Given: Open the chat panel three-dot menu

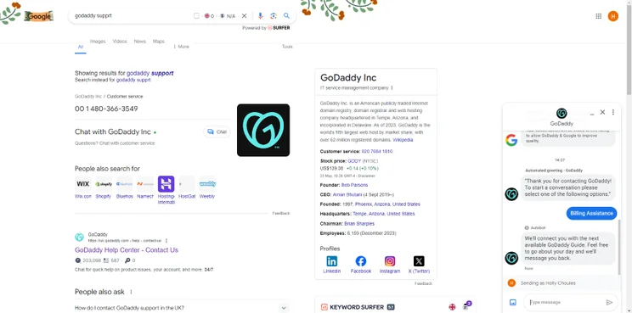Looking at the screenshot, I should [613, 112].
